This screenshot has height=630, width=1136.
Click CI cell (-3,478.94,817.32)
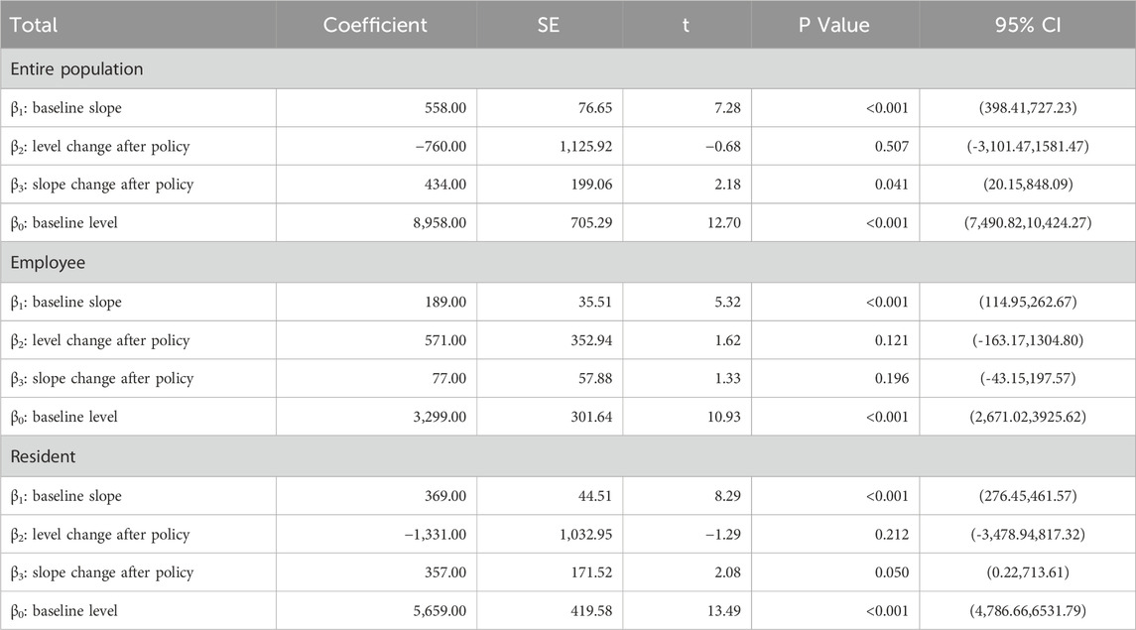coord(1027,535)
